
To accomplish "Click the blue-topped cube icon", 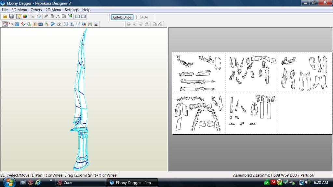I will pyautogui.click(x=39, y=16).
